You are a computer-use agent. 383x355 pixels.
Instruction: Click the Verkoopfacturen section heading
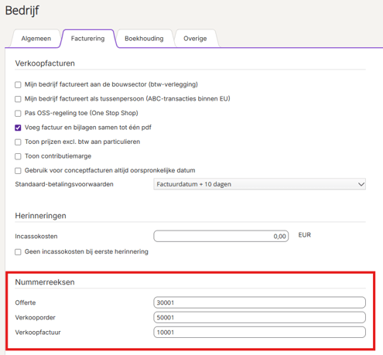tap(45, 63)
